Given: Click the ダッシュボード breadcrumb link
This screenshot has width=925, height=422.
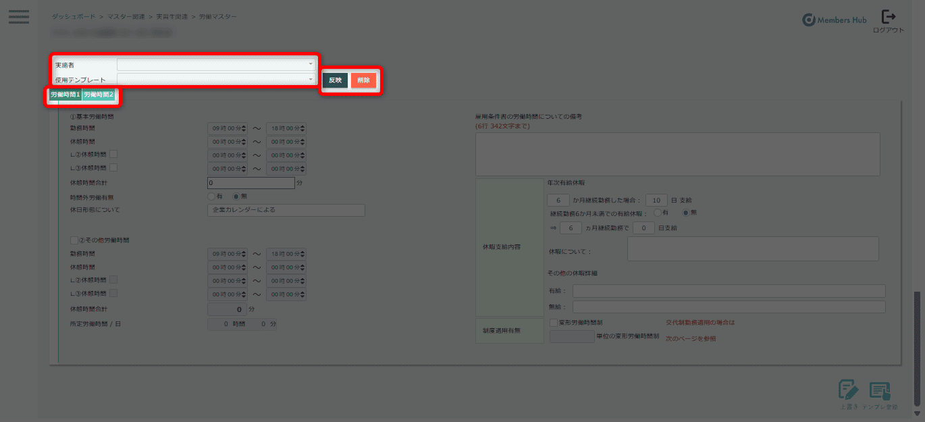Looking at the screenshot, I should pyautogui.click(x=73, y=16).
